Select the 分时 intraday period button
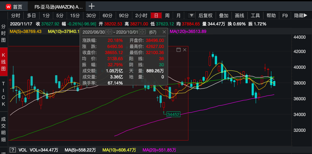Screen dimensions: 312x154 pos(15,16)
